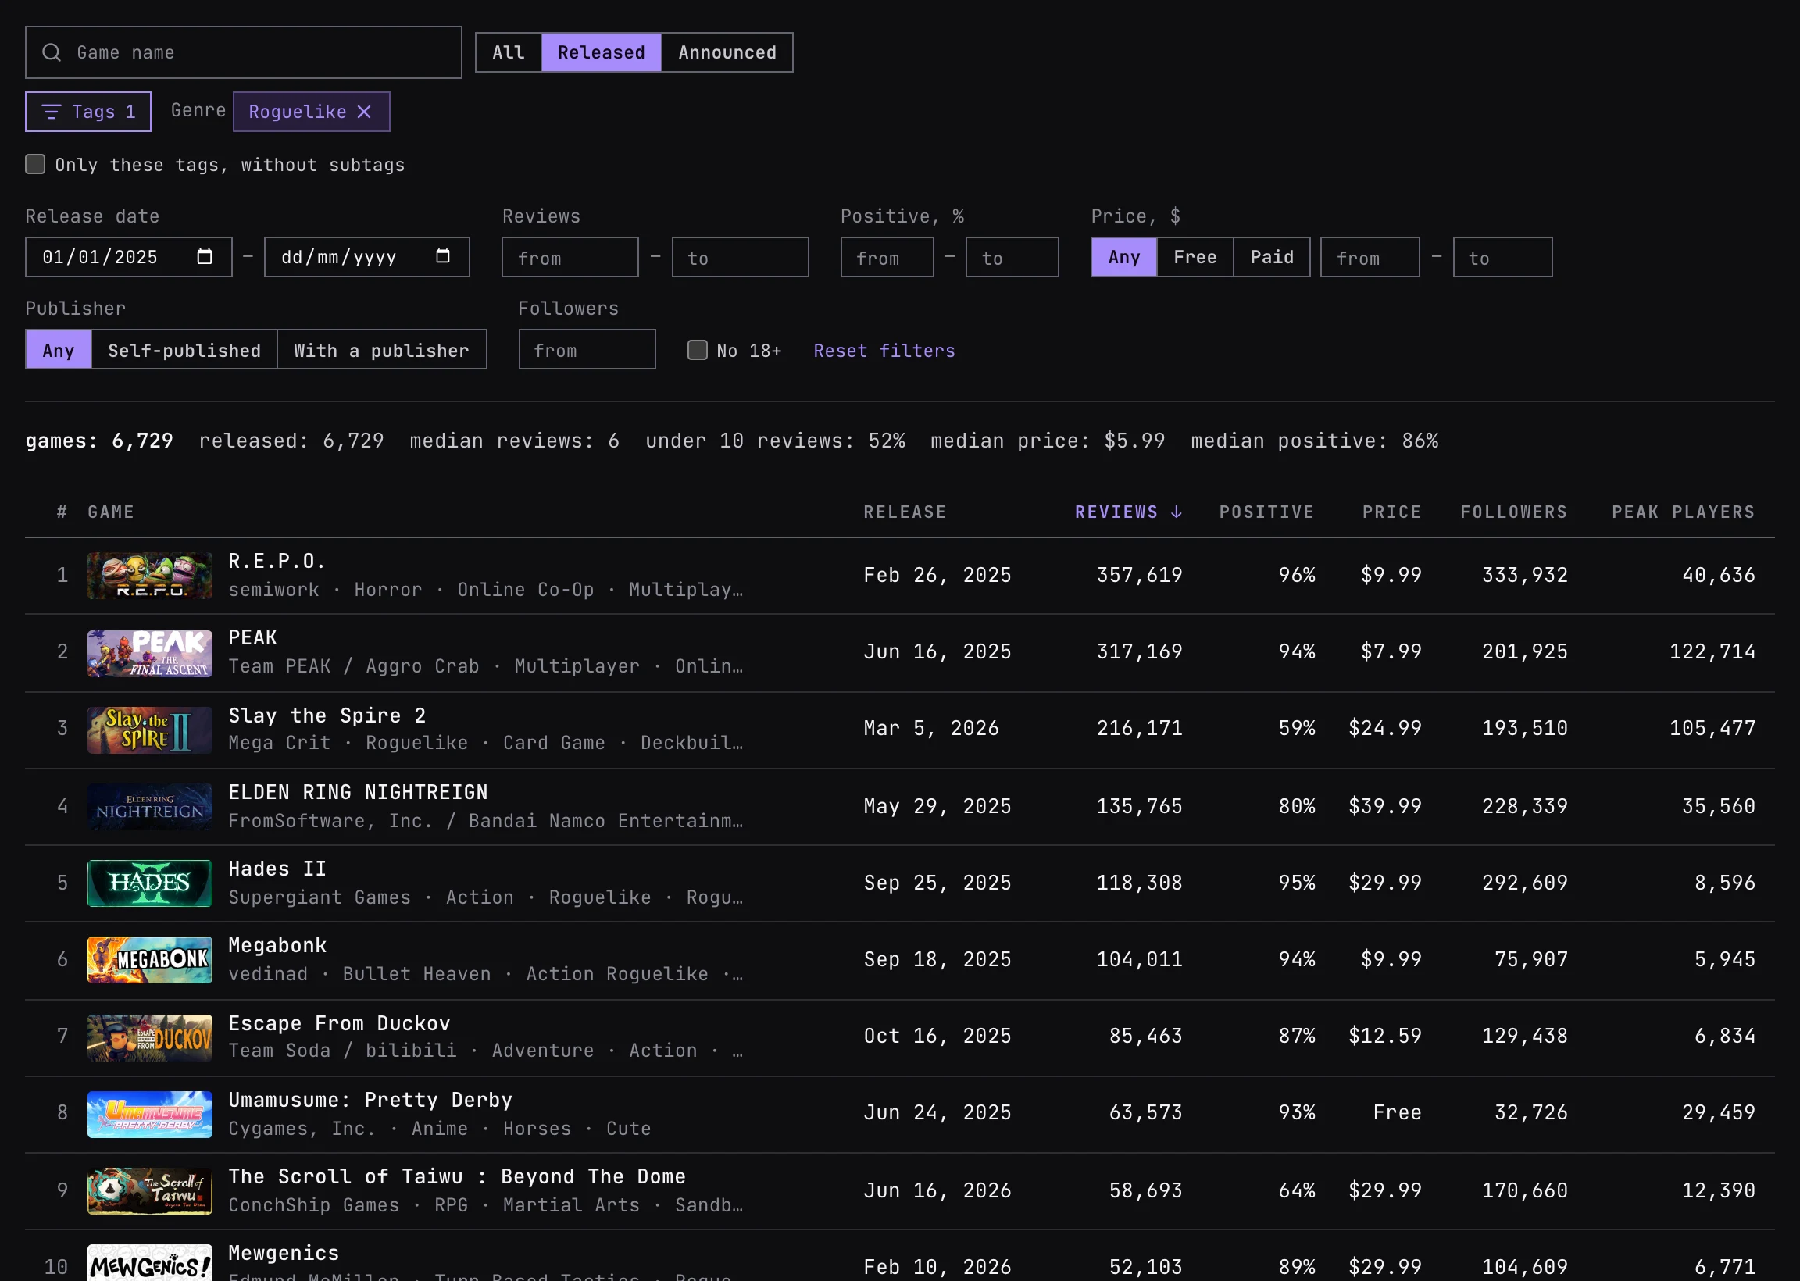Switch to the Announced tab
The width and height of the screenshot is (1800, 1281).
(x=727, y=52)
